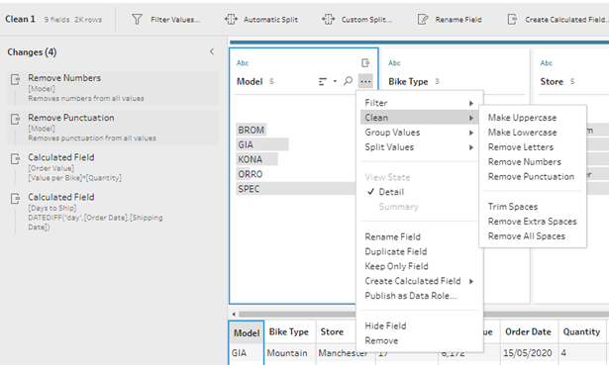Screen dimensions: 609x365
Task: Click the Mountain cell in data grid
Action: click(x=287, y=353)
